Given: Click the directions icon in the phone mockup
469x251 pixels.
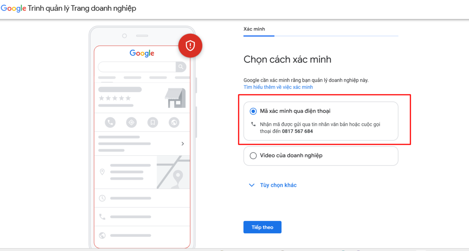Looking at the screenshot, I should pyautogui.click(x=131, y=122).
